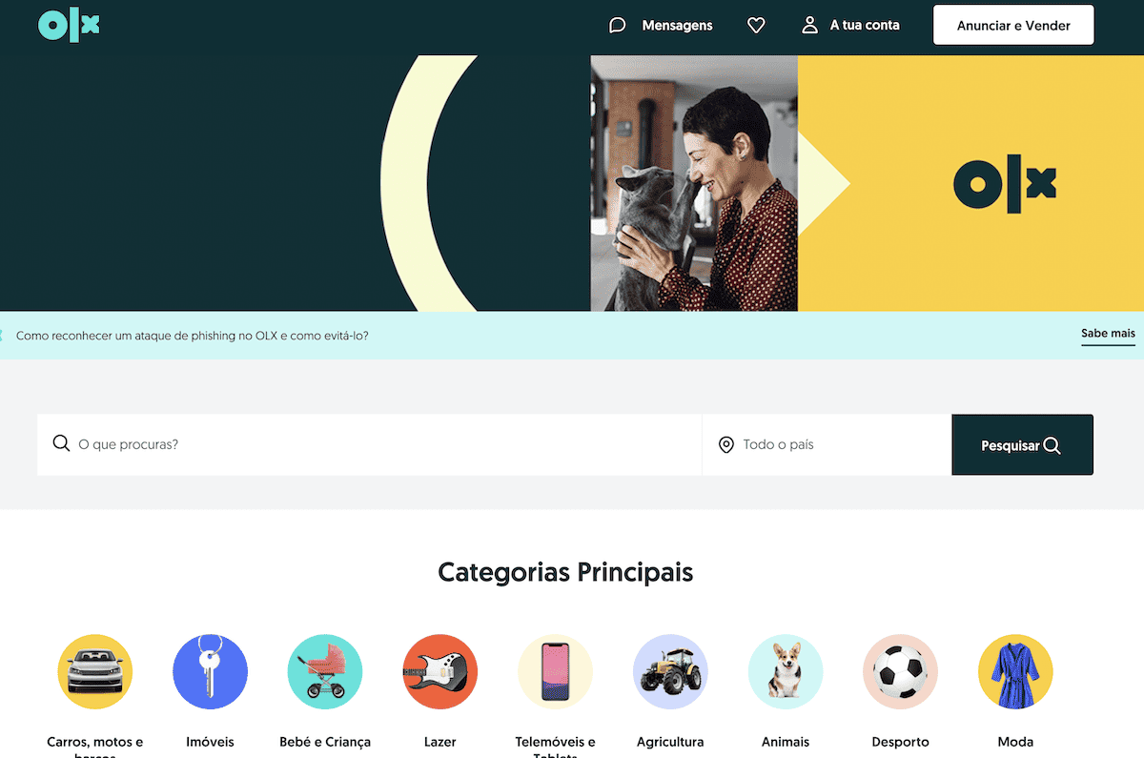
Task: Choose the Moda blue dress icon
Action: (x=1015, y=672)
